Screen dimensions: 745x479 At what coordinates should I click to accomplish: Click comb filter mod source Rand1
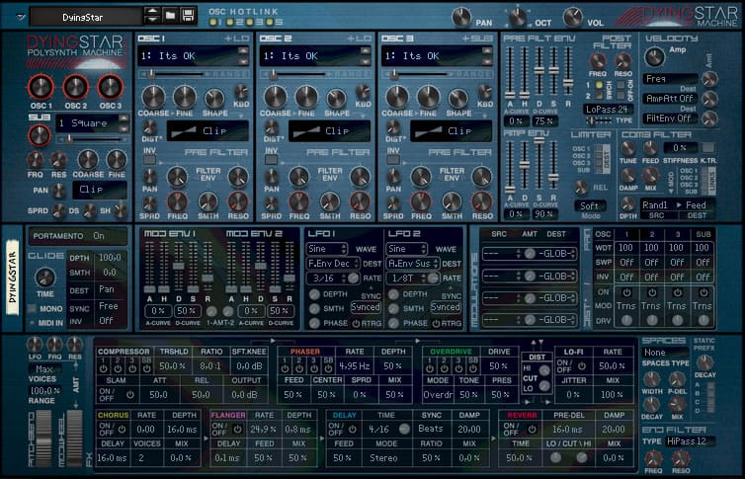pyautogui.click(x=655, y=205)
